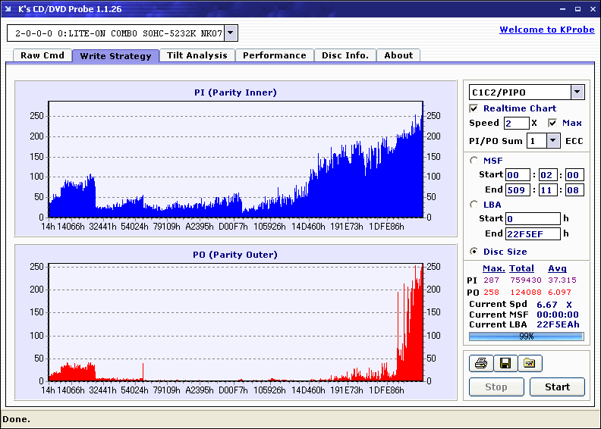The height and width of the screenshot is (429, 601).
Task: Click the MSF Start seconds field 02
Action: (x=548, y=175)
